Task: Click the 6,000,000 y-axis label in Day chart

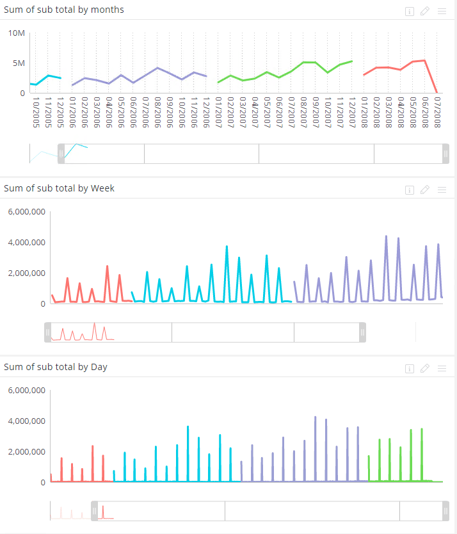Action: pyautogui.click(x=26, y=391)
